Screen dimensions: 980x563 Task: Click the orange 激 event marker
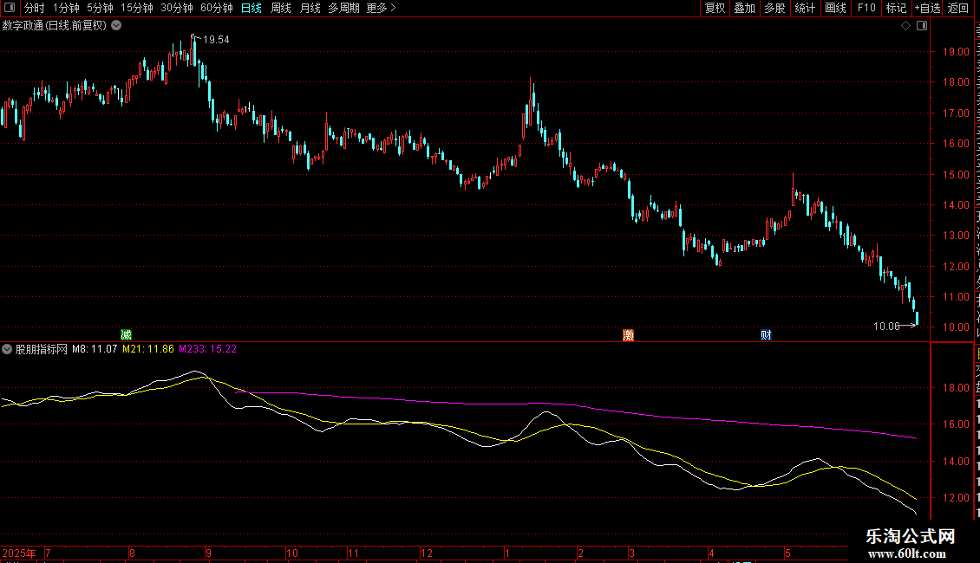point(628,335)
